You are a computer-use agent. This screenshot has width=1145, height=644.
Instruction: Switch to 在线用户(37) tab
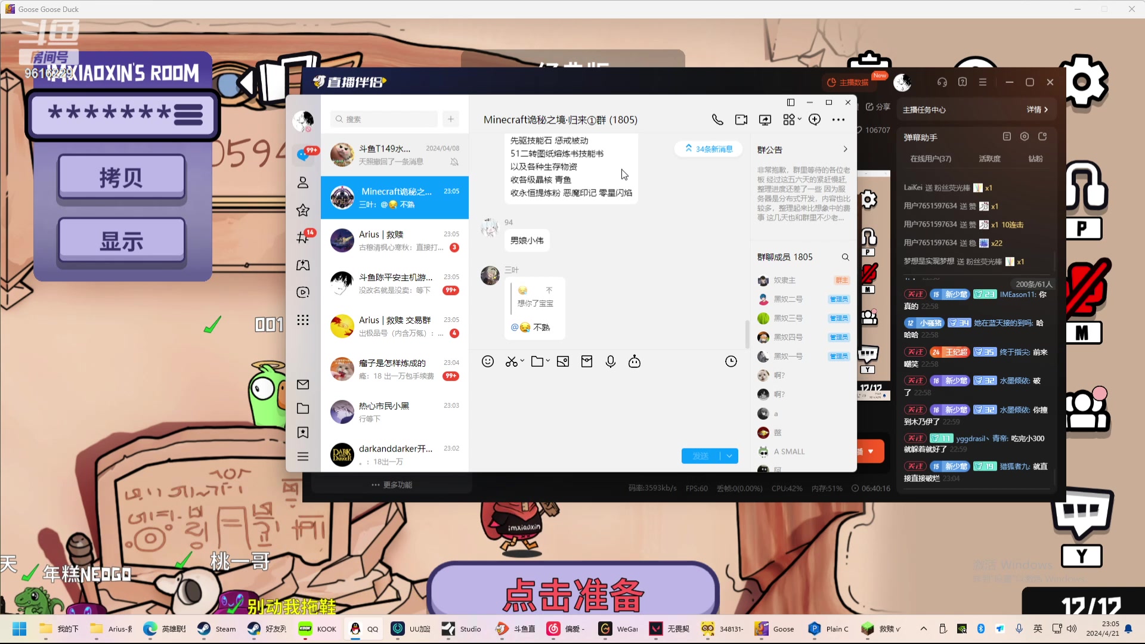(x=930, y=159)
